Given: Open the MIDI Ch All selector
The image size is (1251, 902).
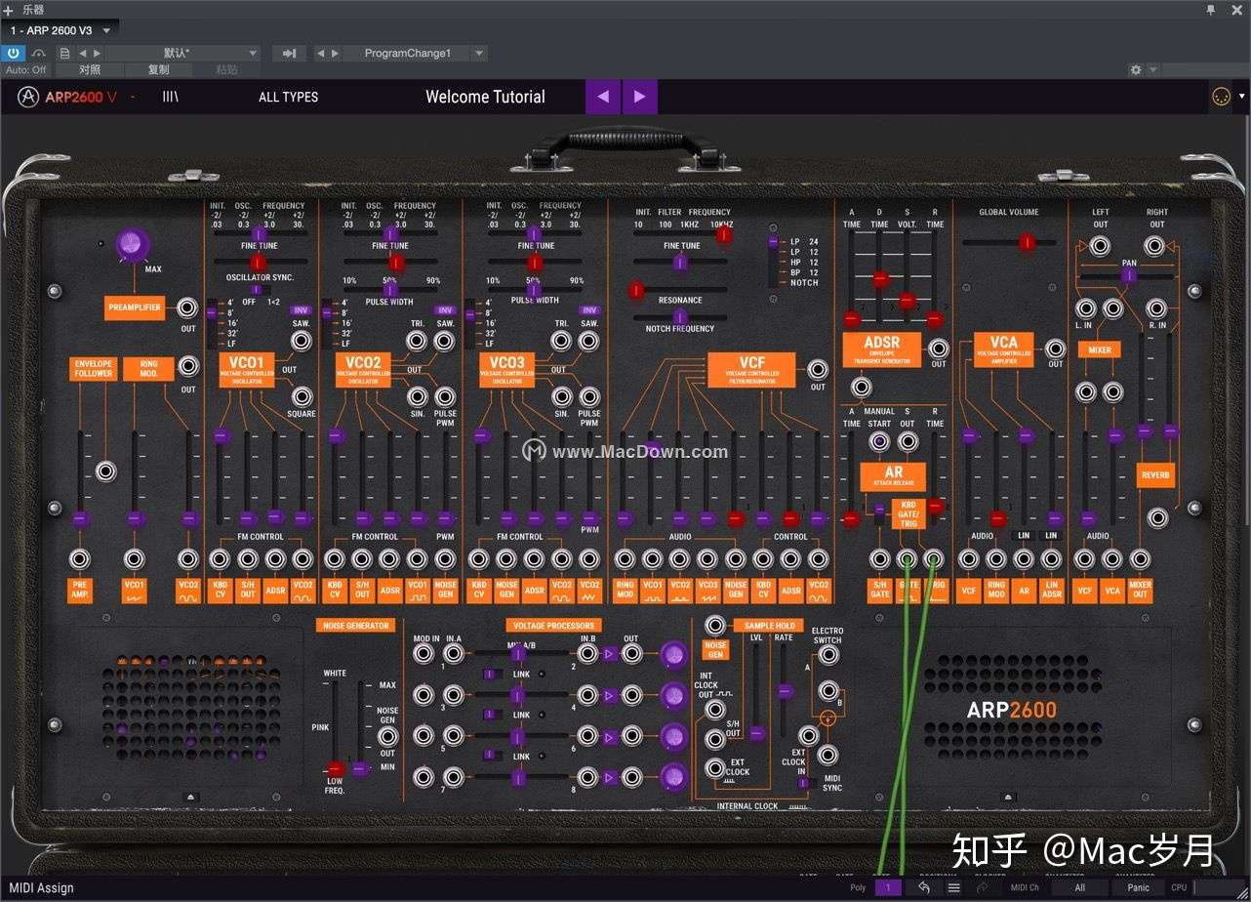Looking at the screenshot, I should click(1079, 887).
